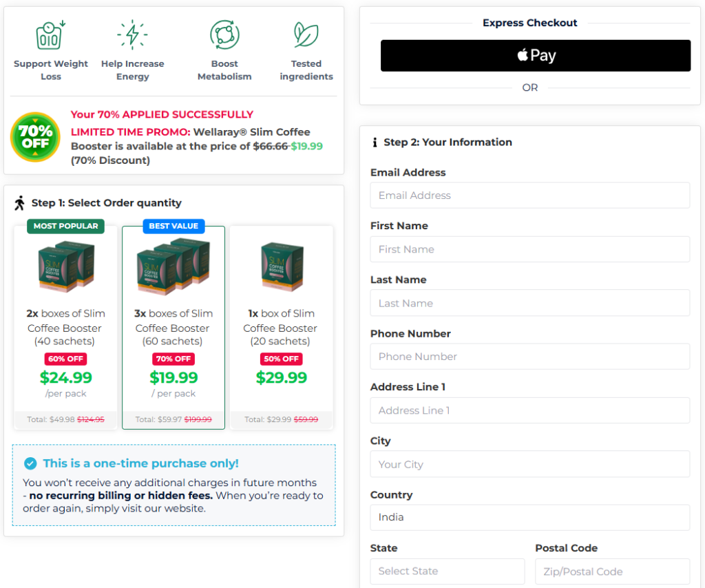This screenshot has width=705, height=588.
Task: Open the Select State dropdown
Action: (x=448, y=571)
